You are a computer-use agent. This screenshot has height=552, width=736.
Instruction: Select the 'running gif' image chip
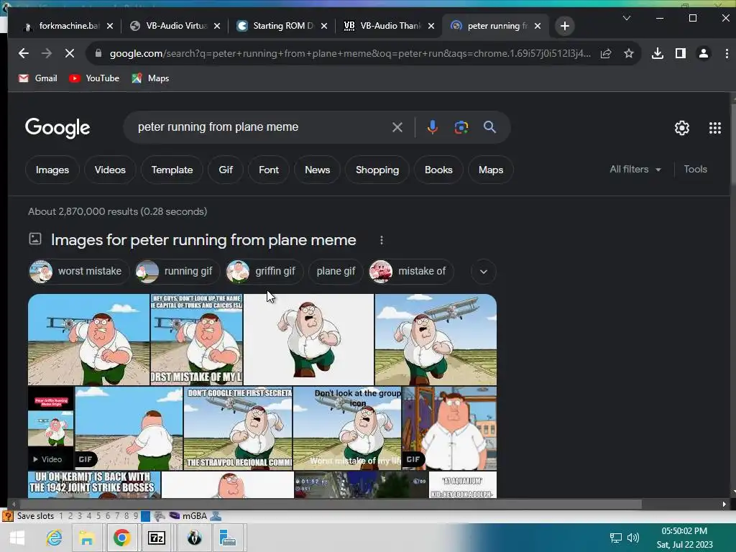coord(177,272)
